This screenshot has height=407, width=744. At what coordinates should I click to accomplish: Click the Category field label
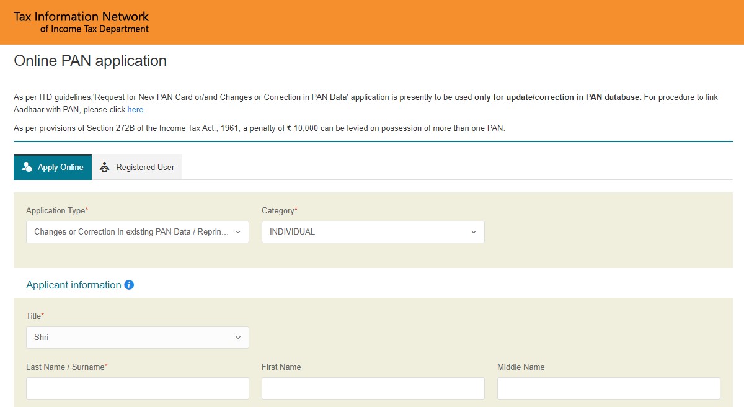[x=280, y=211]
